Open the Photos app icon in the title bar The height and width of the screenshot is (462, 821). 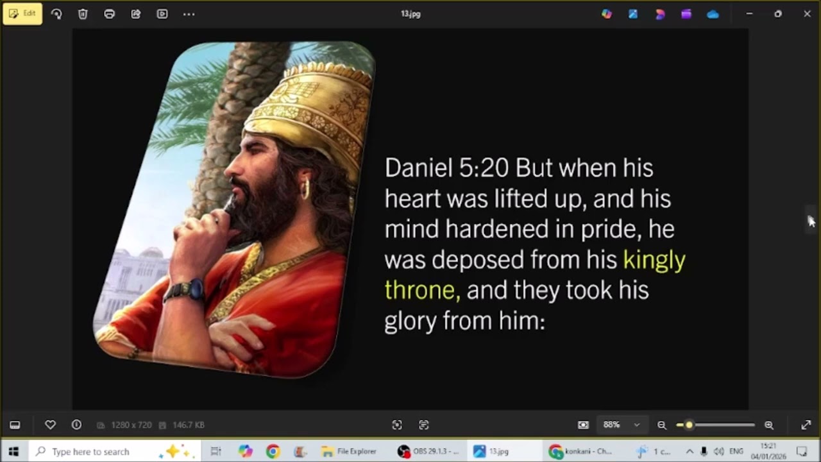633,13
